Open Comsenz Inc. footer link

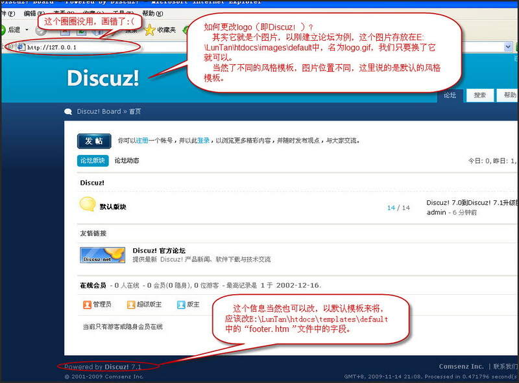click(x=461, y=366)
